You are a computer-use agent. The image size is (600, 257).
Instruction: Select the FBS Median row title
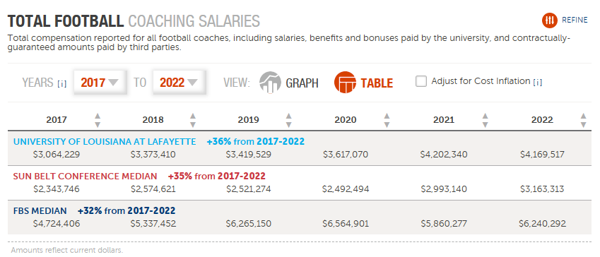coord(40,210)
